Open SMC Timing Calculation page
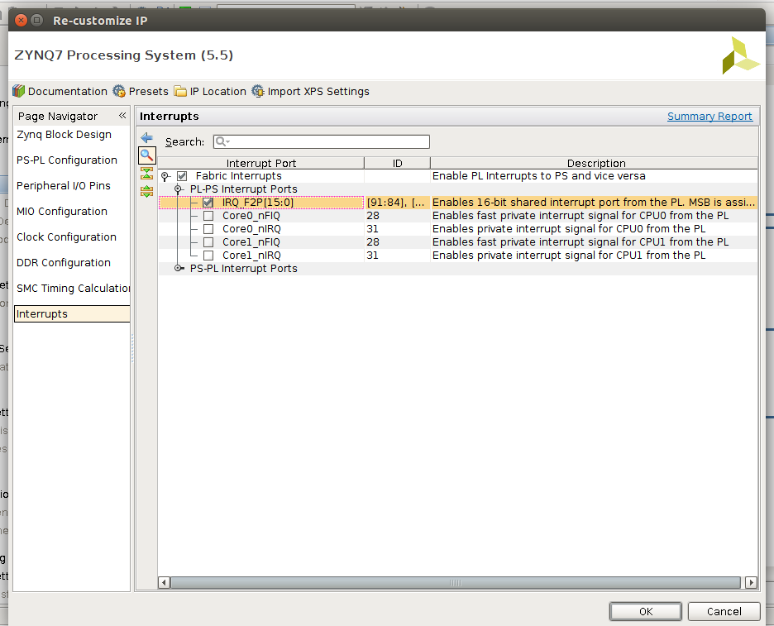The image size is (774, 626). pos(73,289)
